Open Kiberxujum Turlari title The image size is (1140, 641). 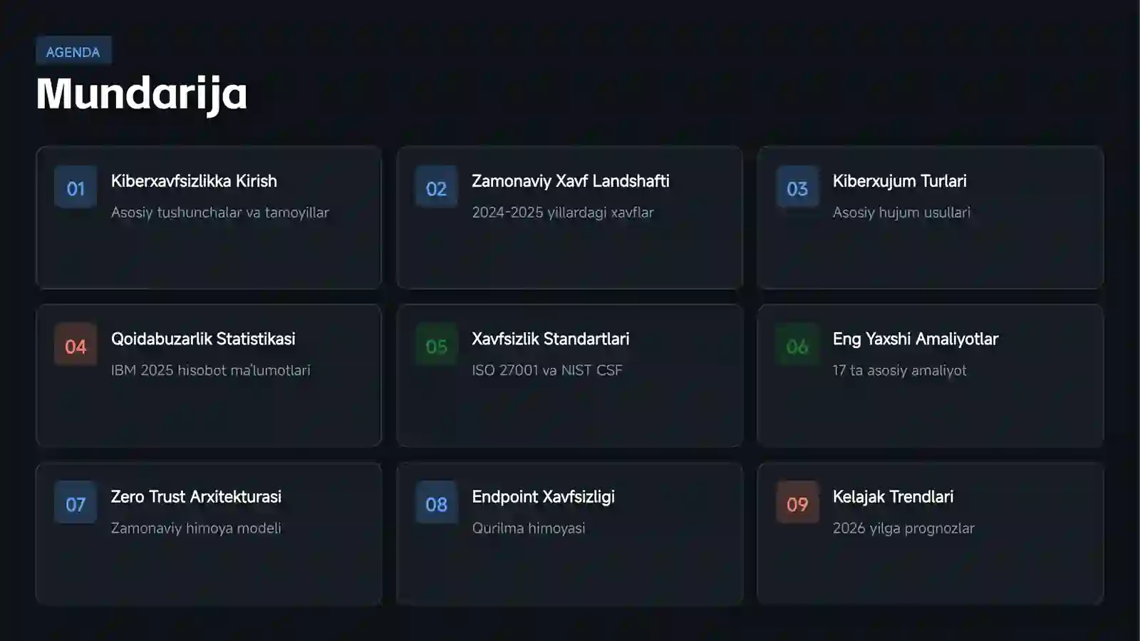pos(899,181)
